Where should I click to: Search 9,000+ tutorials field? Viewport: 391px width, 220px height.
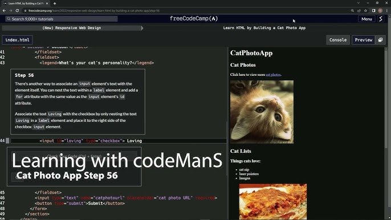pos(62,19)
